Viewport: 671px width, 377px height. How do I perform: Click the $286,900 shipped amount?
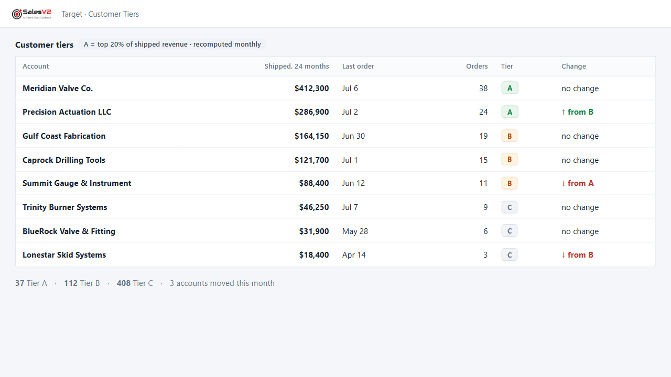[312, 112]
